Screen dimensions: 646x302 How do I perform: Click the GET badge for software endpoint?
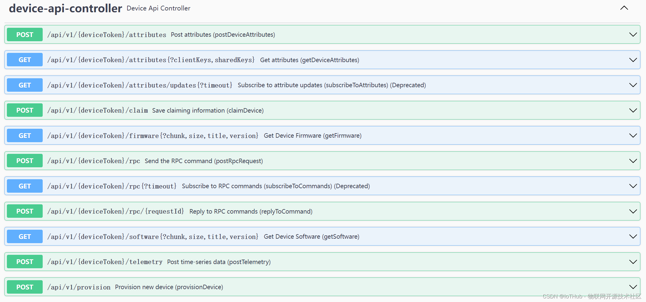(x=25, y=237)
